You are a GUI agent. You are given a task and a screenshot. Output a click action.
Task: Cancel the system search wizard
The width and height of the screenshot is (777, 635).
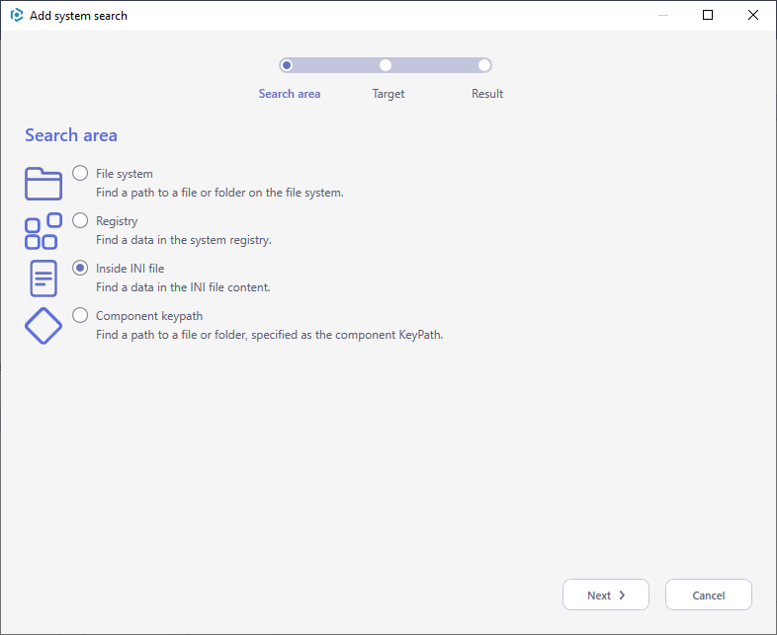coord(709,595)
